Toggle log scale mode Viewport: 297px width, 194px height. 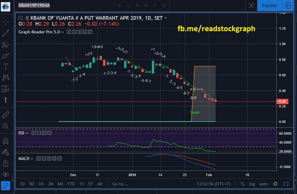click(x=252, y=184)
